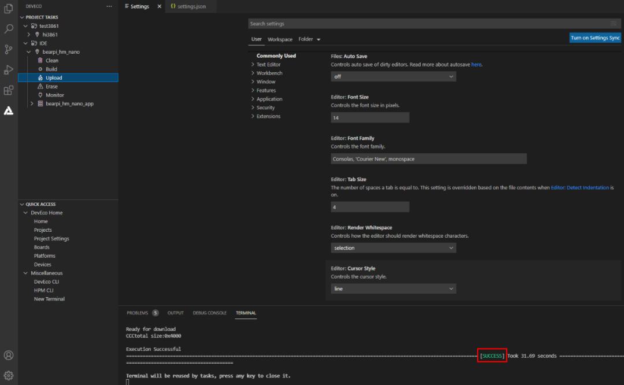Open the Accounts icon in activity bar

coord(8,355)
